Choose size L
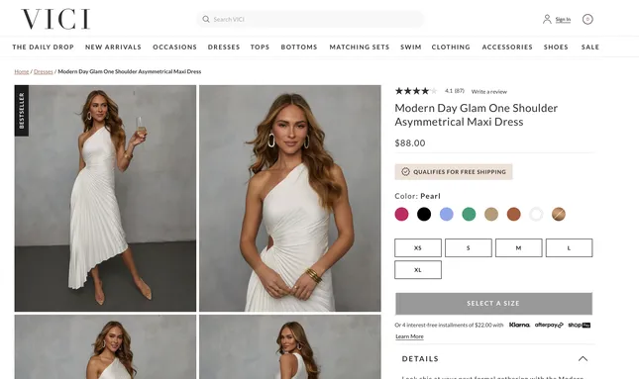Image resolution: width=639 pixels, height=379 pixels. coord(569,248)
